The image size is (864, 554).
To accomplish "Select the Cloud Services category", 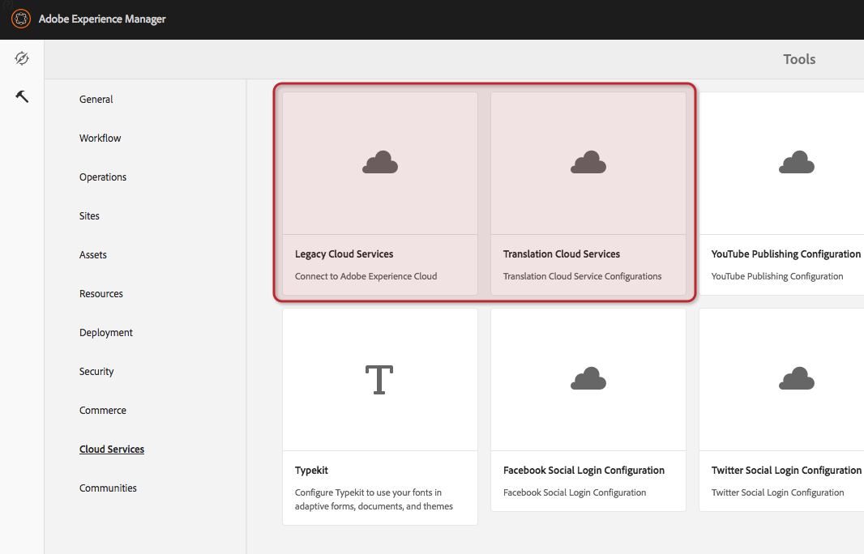I will click(112, 450).
